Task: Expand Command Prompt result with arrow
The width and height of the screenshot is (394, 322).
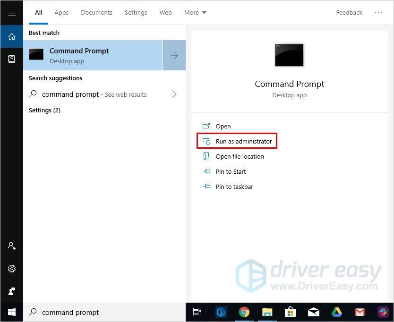Action: point(174,55)
